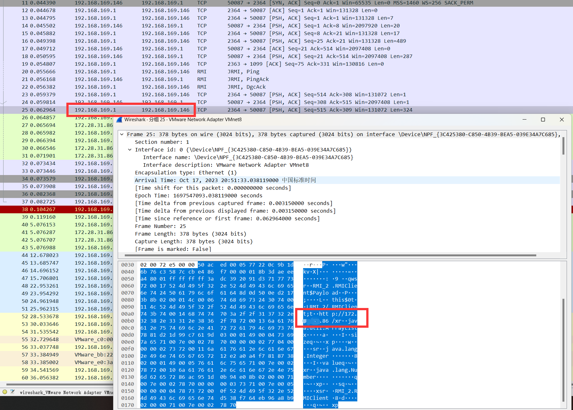This screenshot has width=573, height=410.
Task: Select Time delta from previous captured frame
Action: click(x=234, y=203)
